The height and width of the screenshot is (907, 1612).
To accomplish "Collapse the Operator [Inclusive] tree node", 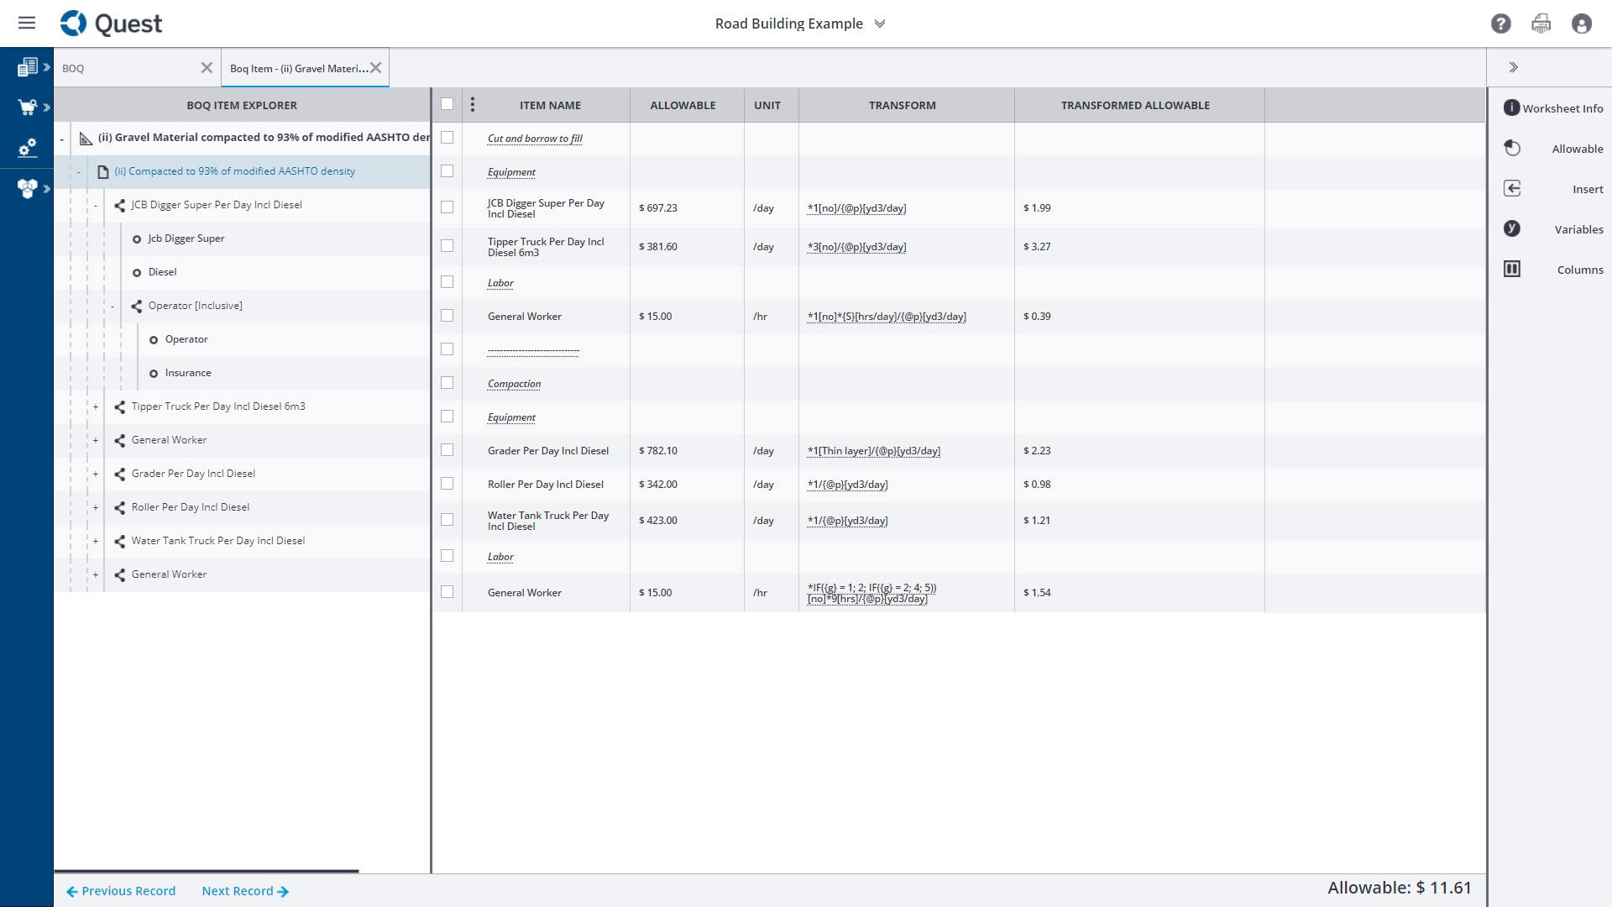I will 112,306.
